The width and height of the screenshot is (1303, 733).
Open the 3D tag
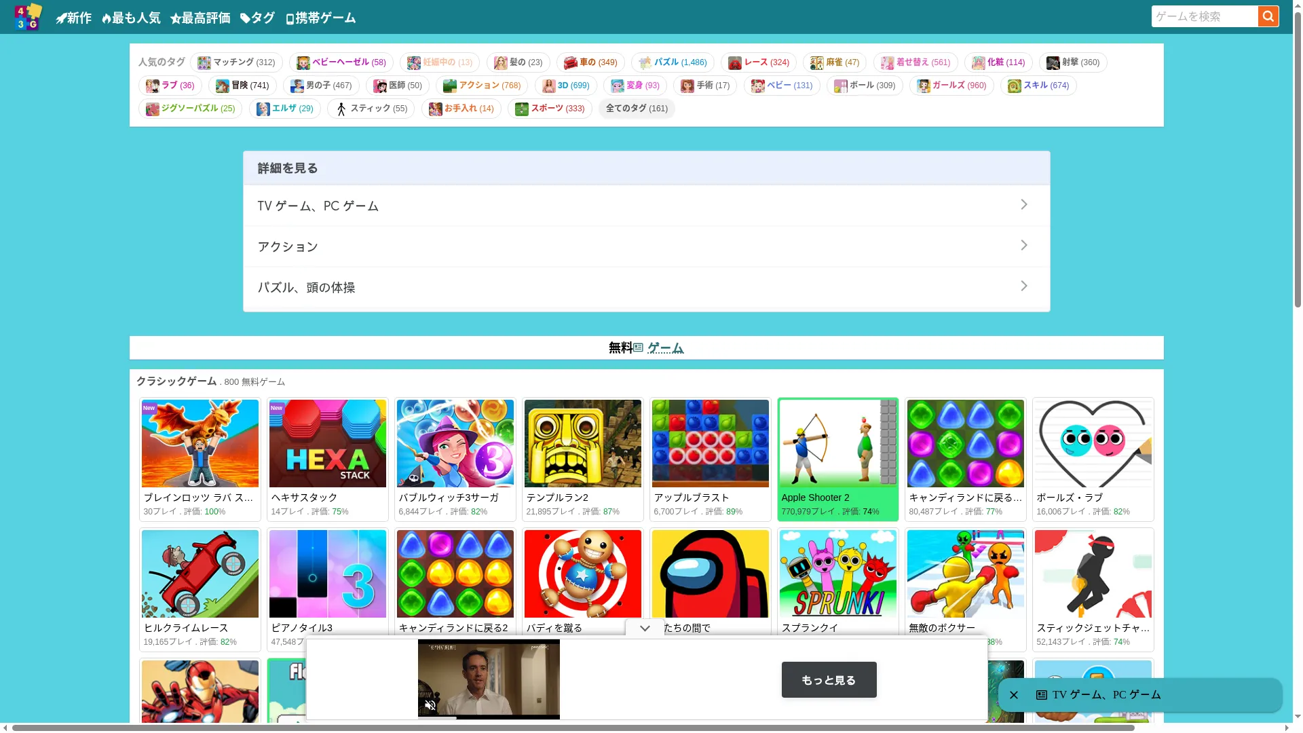pyautogui.click(x=565, y=86)
